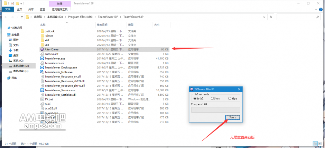Image resolution: width=325 pixels, height=148 pixels.
Task: Select the Free mode radio button
Action: (212, 98)
